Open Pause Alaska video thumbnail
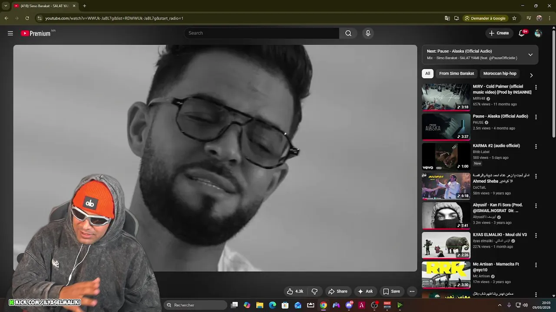556x312 pixels. [x=446, y=127]
